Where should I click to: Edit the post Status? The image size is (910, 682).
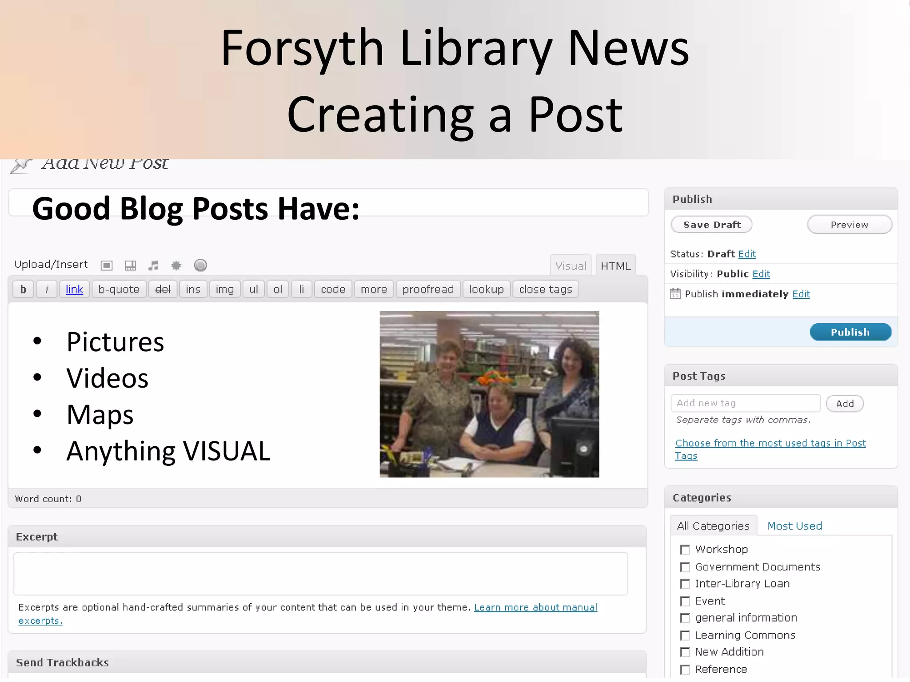(747, 254)
